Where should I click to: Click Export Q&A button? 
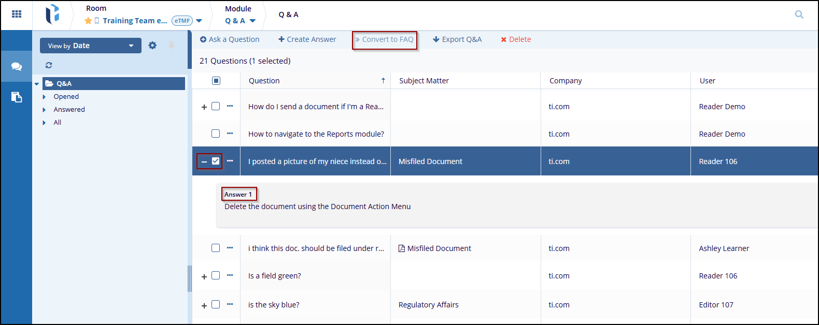(457, 39)
